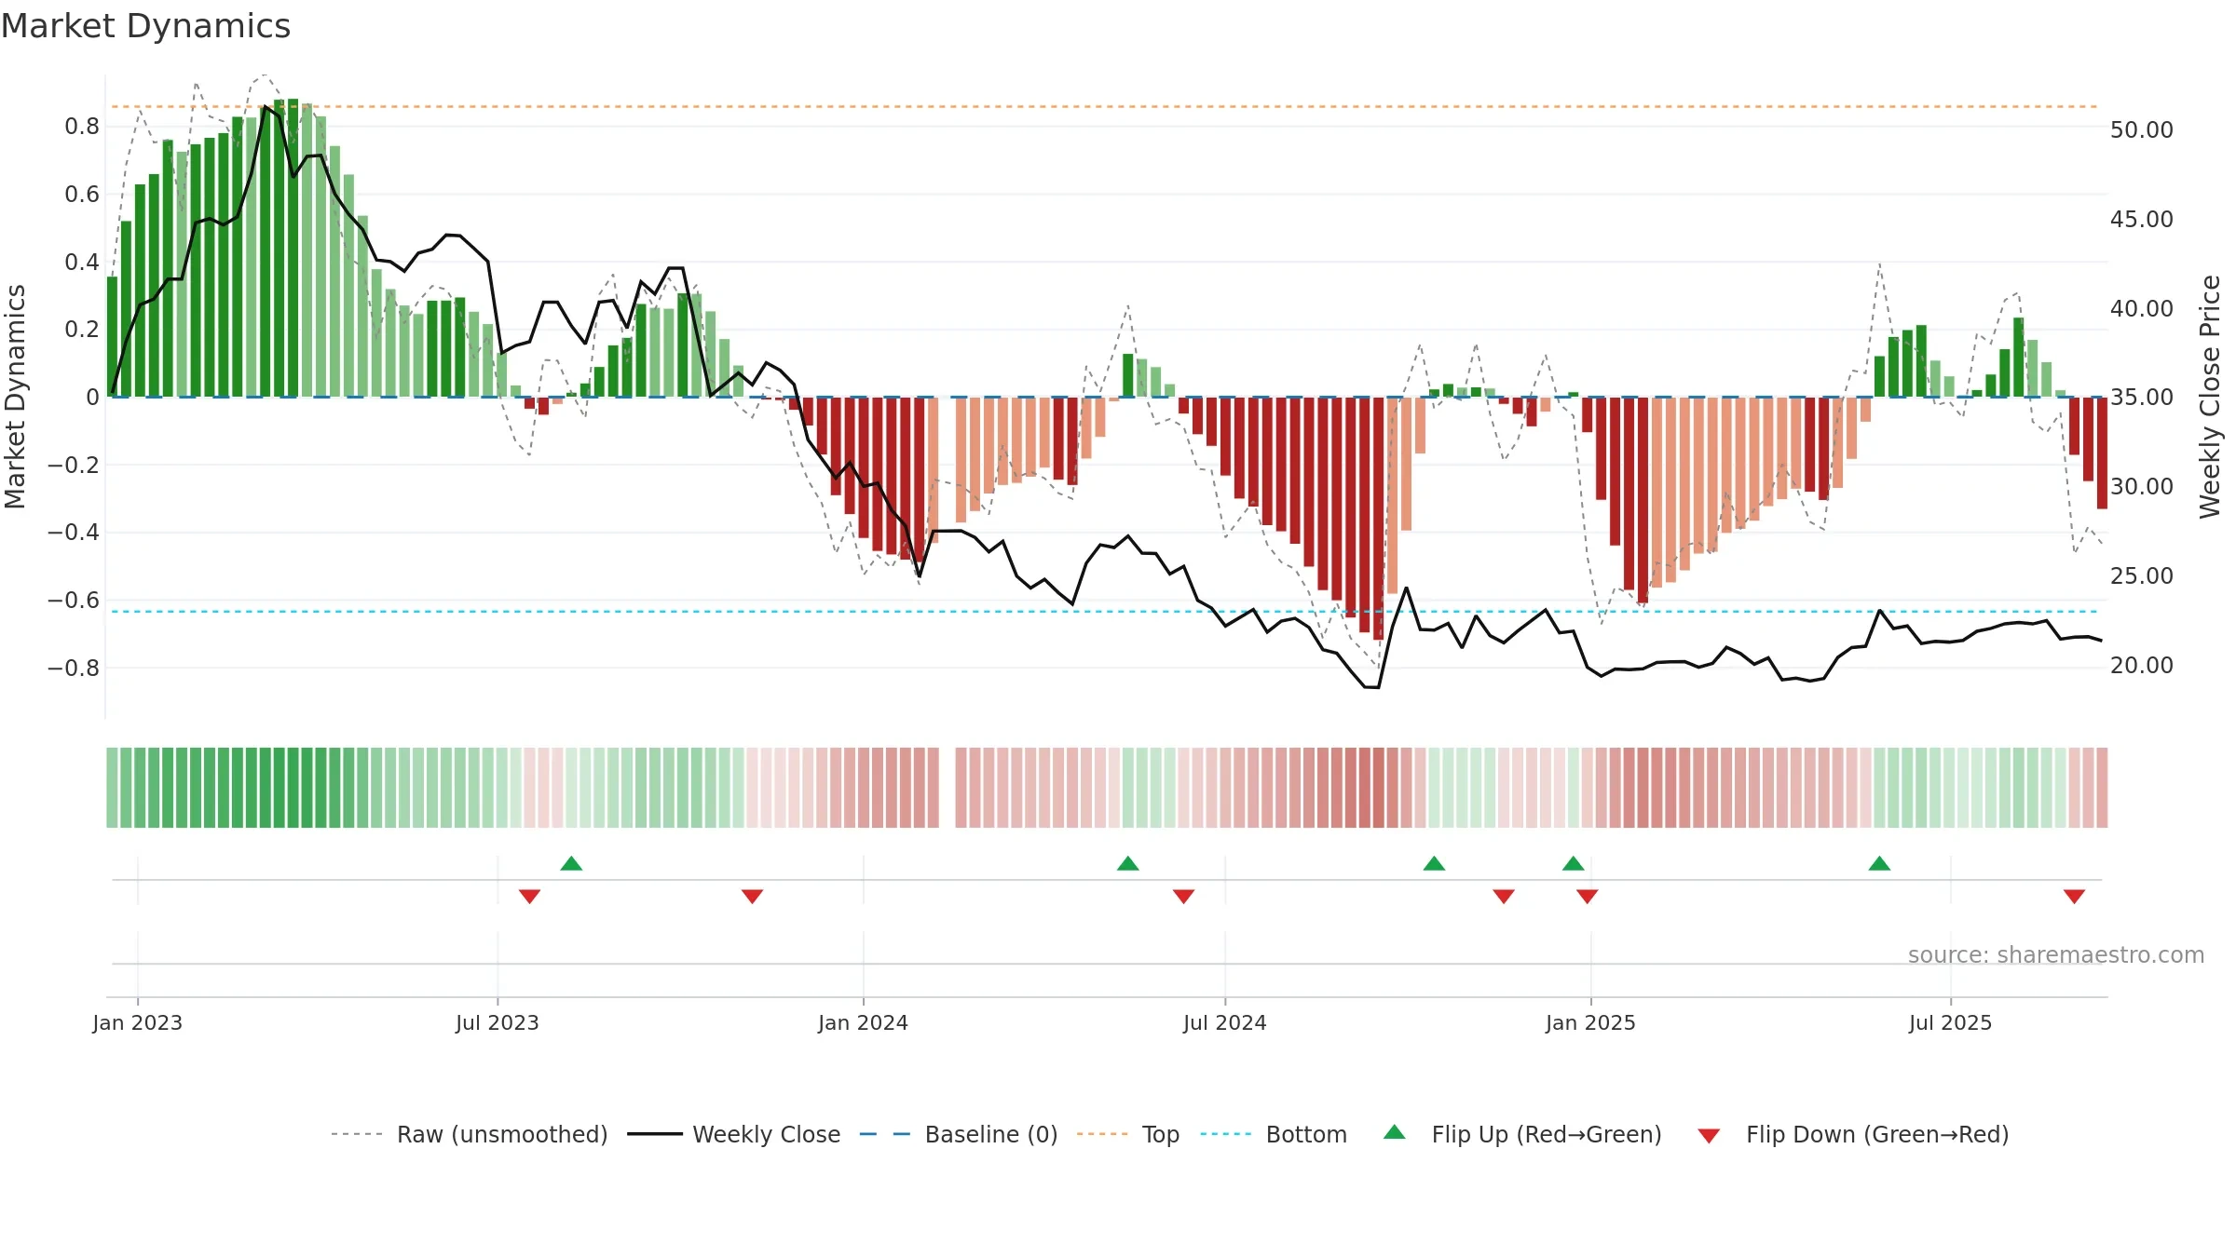Toggle the Weekly Close legend item
Image resolution: width=2236 pixels, height=1257 pixels.
pyautogui.click(x=734, y=1135)
